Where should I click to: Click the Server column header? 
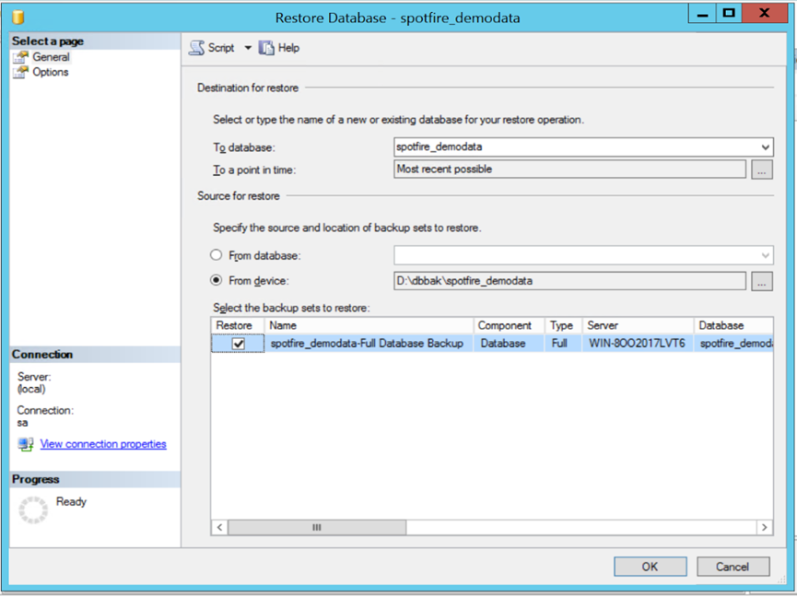point(638,326)
